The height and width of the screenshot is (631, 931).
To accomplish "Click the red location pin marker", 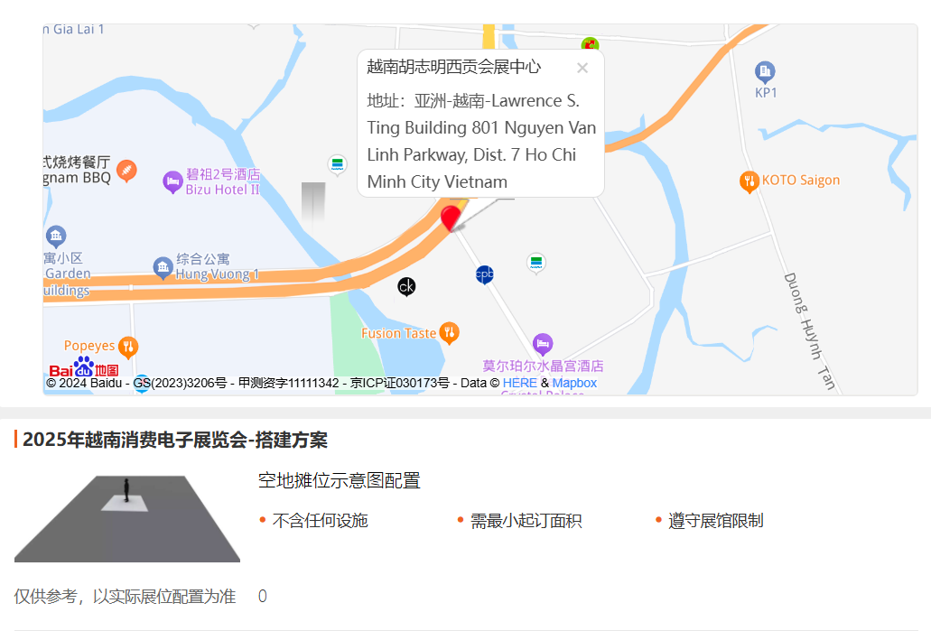I will 451,218.
